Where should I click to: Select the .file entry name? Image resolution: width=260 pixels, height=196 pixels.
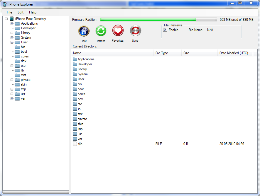point(80,144)
